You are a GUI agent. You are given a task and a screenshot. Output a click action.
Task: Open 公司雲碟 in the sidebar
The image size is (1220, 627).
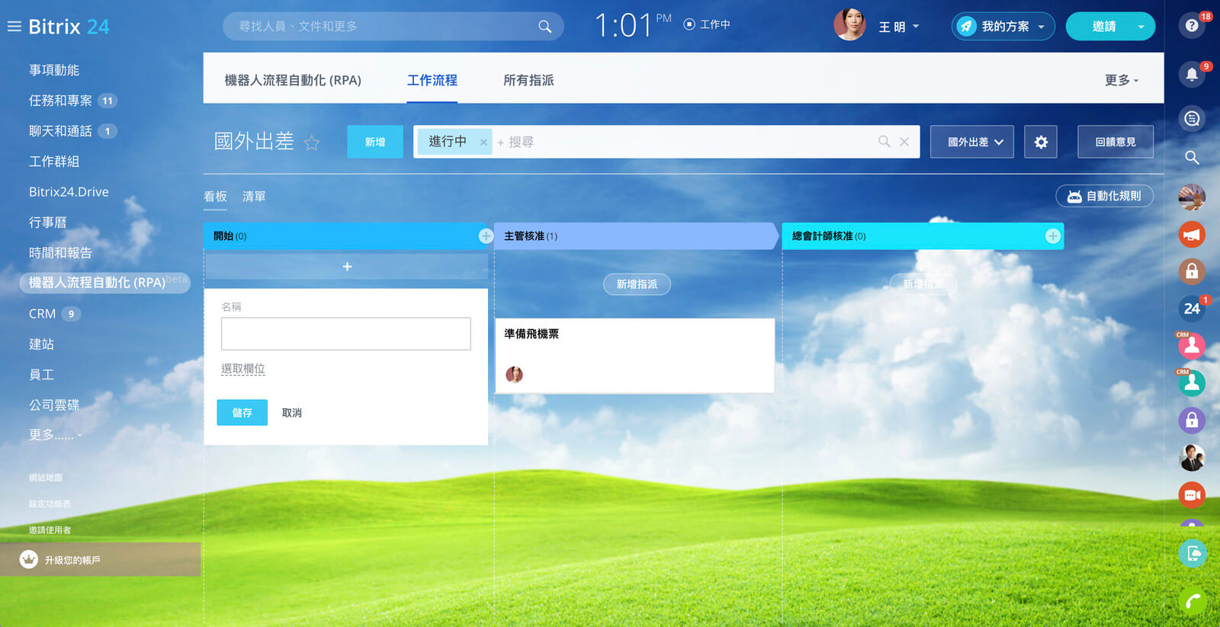pos(54,405)
